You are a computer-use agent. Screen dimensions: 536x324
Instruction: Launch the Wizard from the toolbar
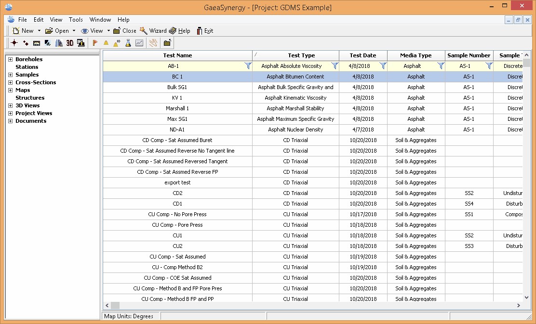[153, 31]
